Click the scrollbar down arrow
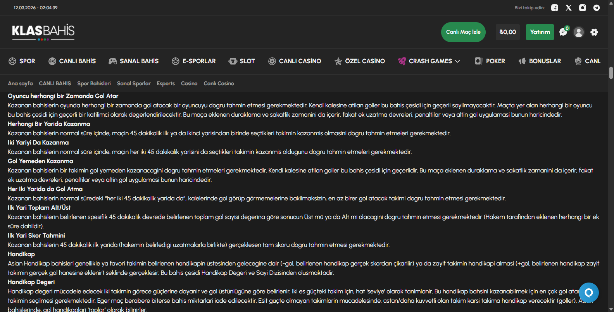Image resolution: width=614 pixels, height=312 pixels. [x=611, y=309]
